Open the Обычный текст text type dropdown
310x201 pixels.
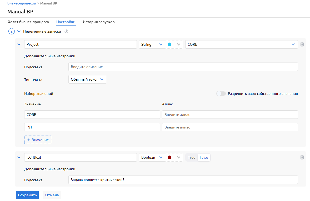pos(87,80)
